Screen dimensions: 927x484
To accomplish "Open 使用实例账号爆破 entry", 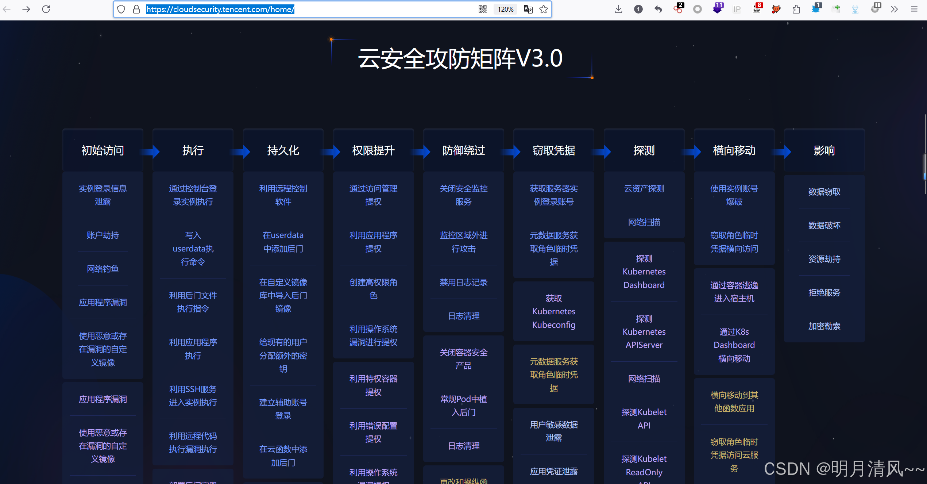I will click(734, 195).
